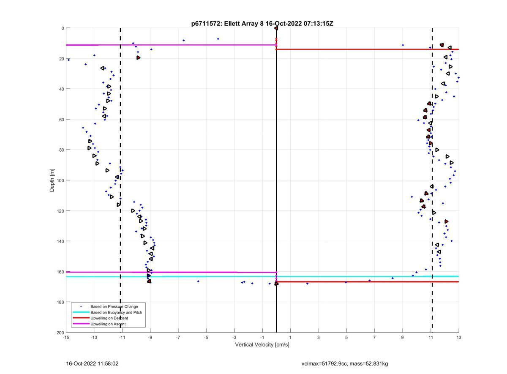This screenshot has height=374, width=507.
Task: Select the 'Vertical Velocity [cm/s]' x-axis label
Action: tap(262, 345)
